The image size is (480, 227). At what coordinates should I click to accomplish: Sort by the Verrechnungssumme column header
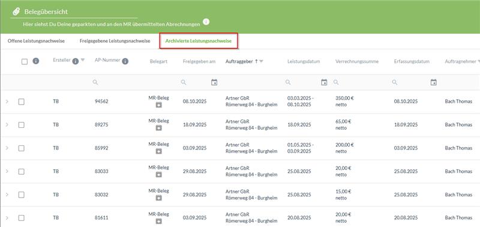(357, 62)
